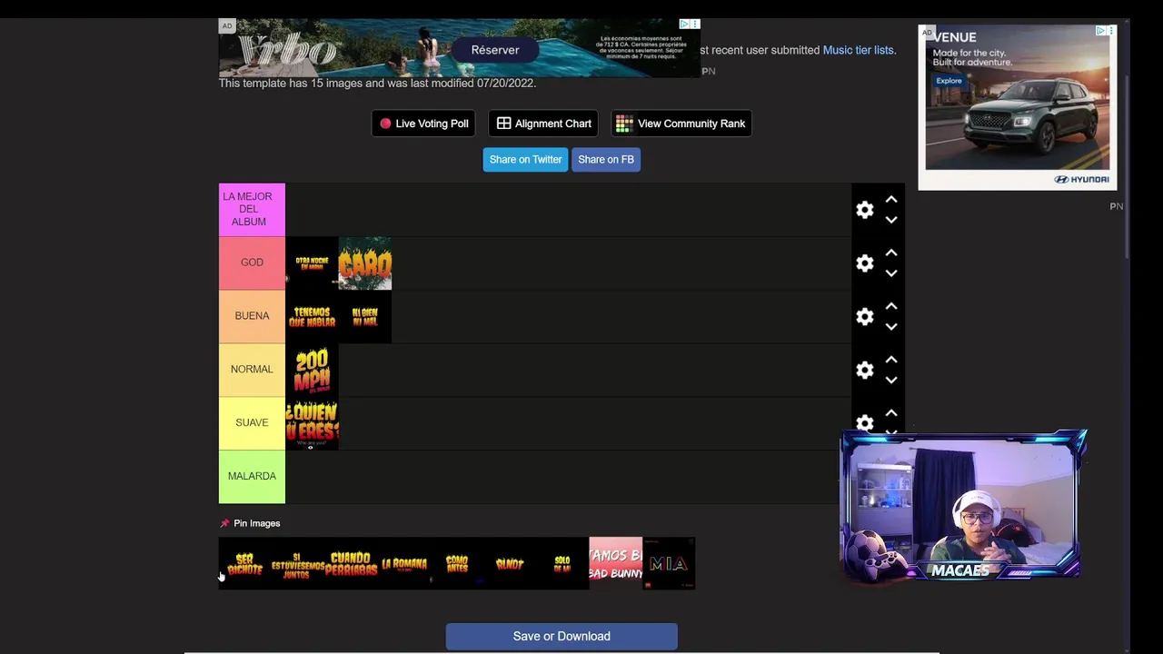Move SUAVE row up with chevron
Viewport: 1163px width, 654px height.
(891, 414)
